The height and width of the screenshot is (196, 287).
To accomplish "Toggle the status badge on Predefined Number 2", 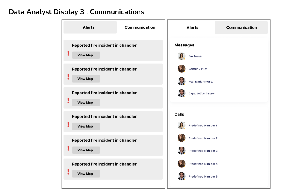I will click(x=184, y=141).
